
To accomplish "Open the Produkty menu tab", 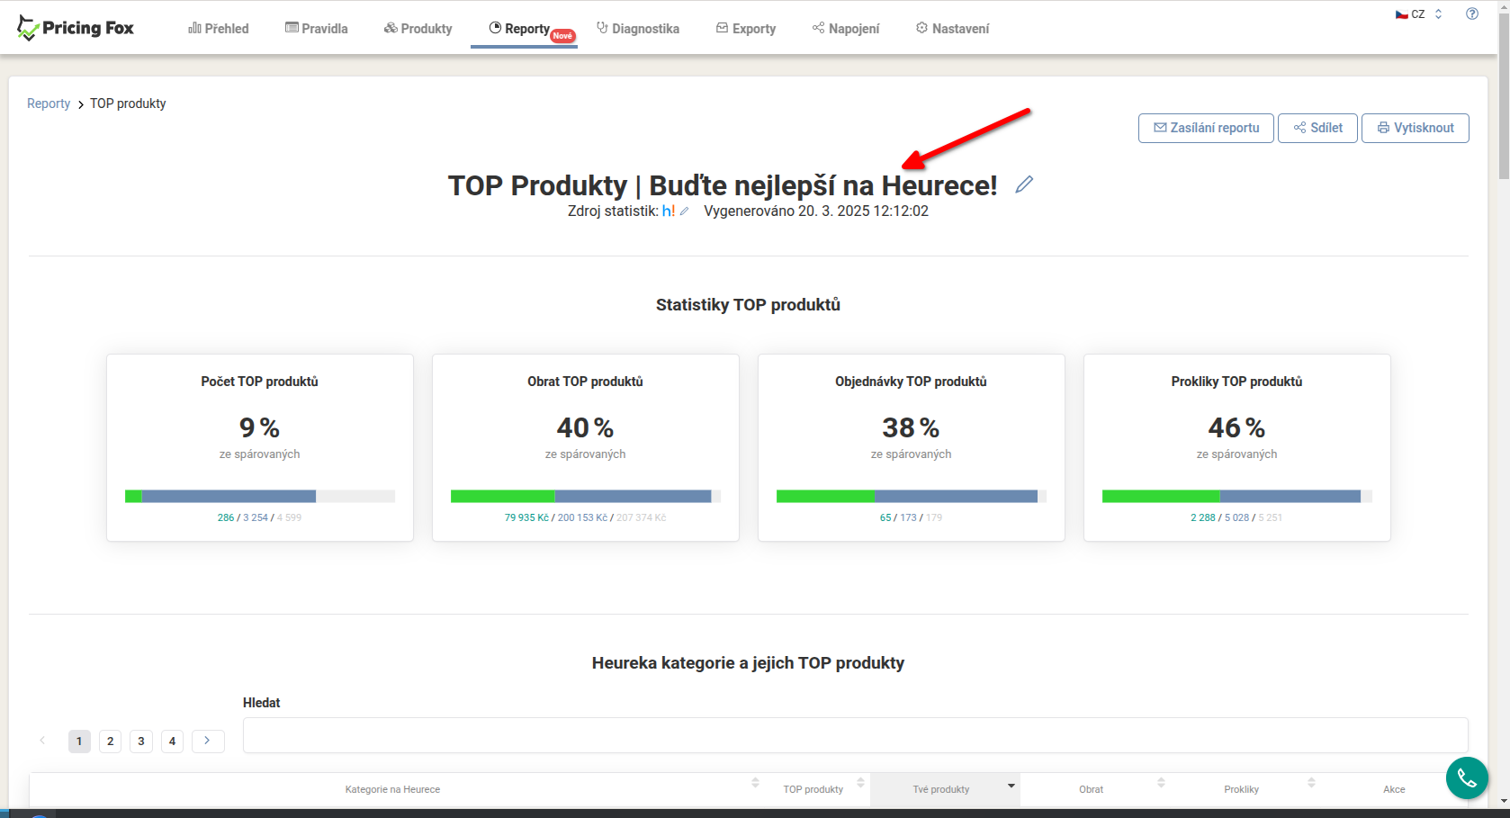I will click(418, 29).
